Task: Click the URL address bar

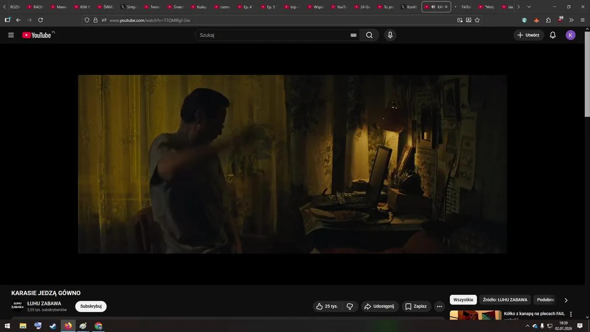Action: (x=281, y=20)
